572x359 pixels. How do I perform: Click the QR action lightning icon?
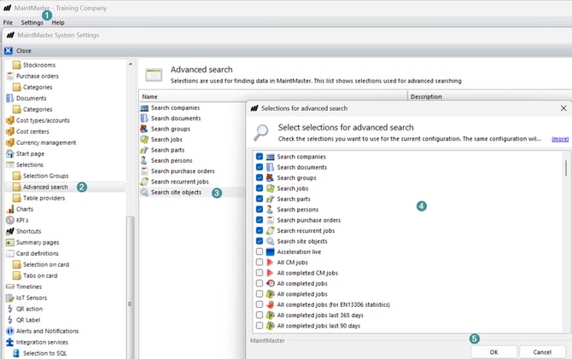pyautogui.click(x=10, y=309)
